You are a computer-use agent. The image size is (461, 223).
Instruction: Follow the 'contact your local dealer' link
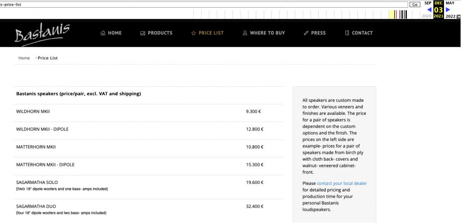(342, 183)
